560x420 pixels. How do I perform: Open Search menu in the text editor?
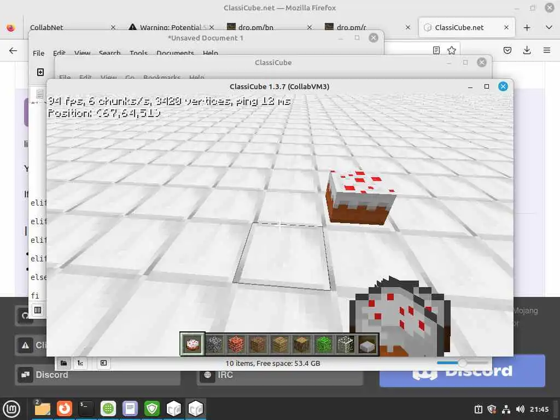coord(109,53)
